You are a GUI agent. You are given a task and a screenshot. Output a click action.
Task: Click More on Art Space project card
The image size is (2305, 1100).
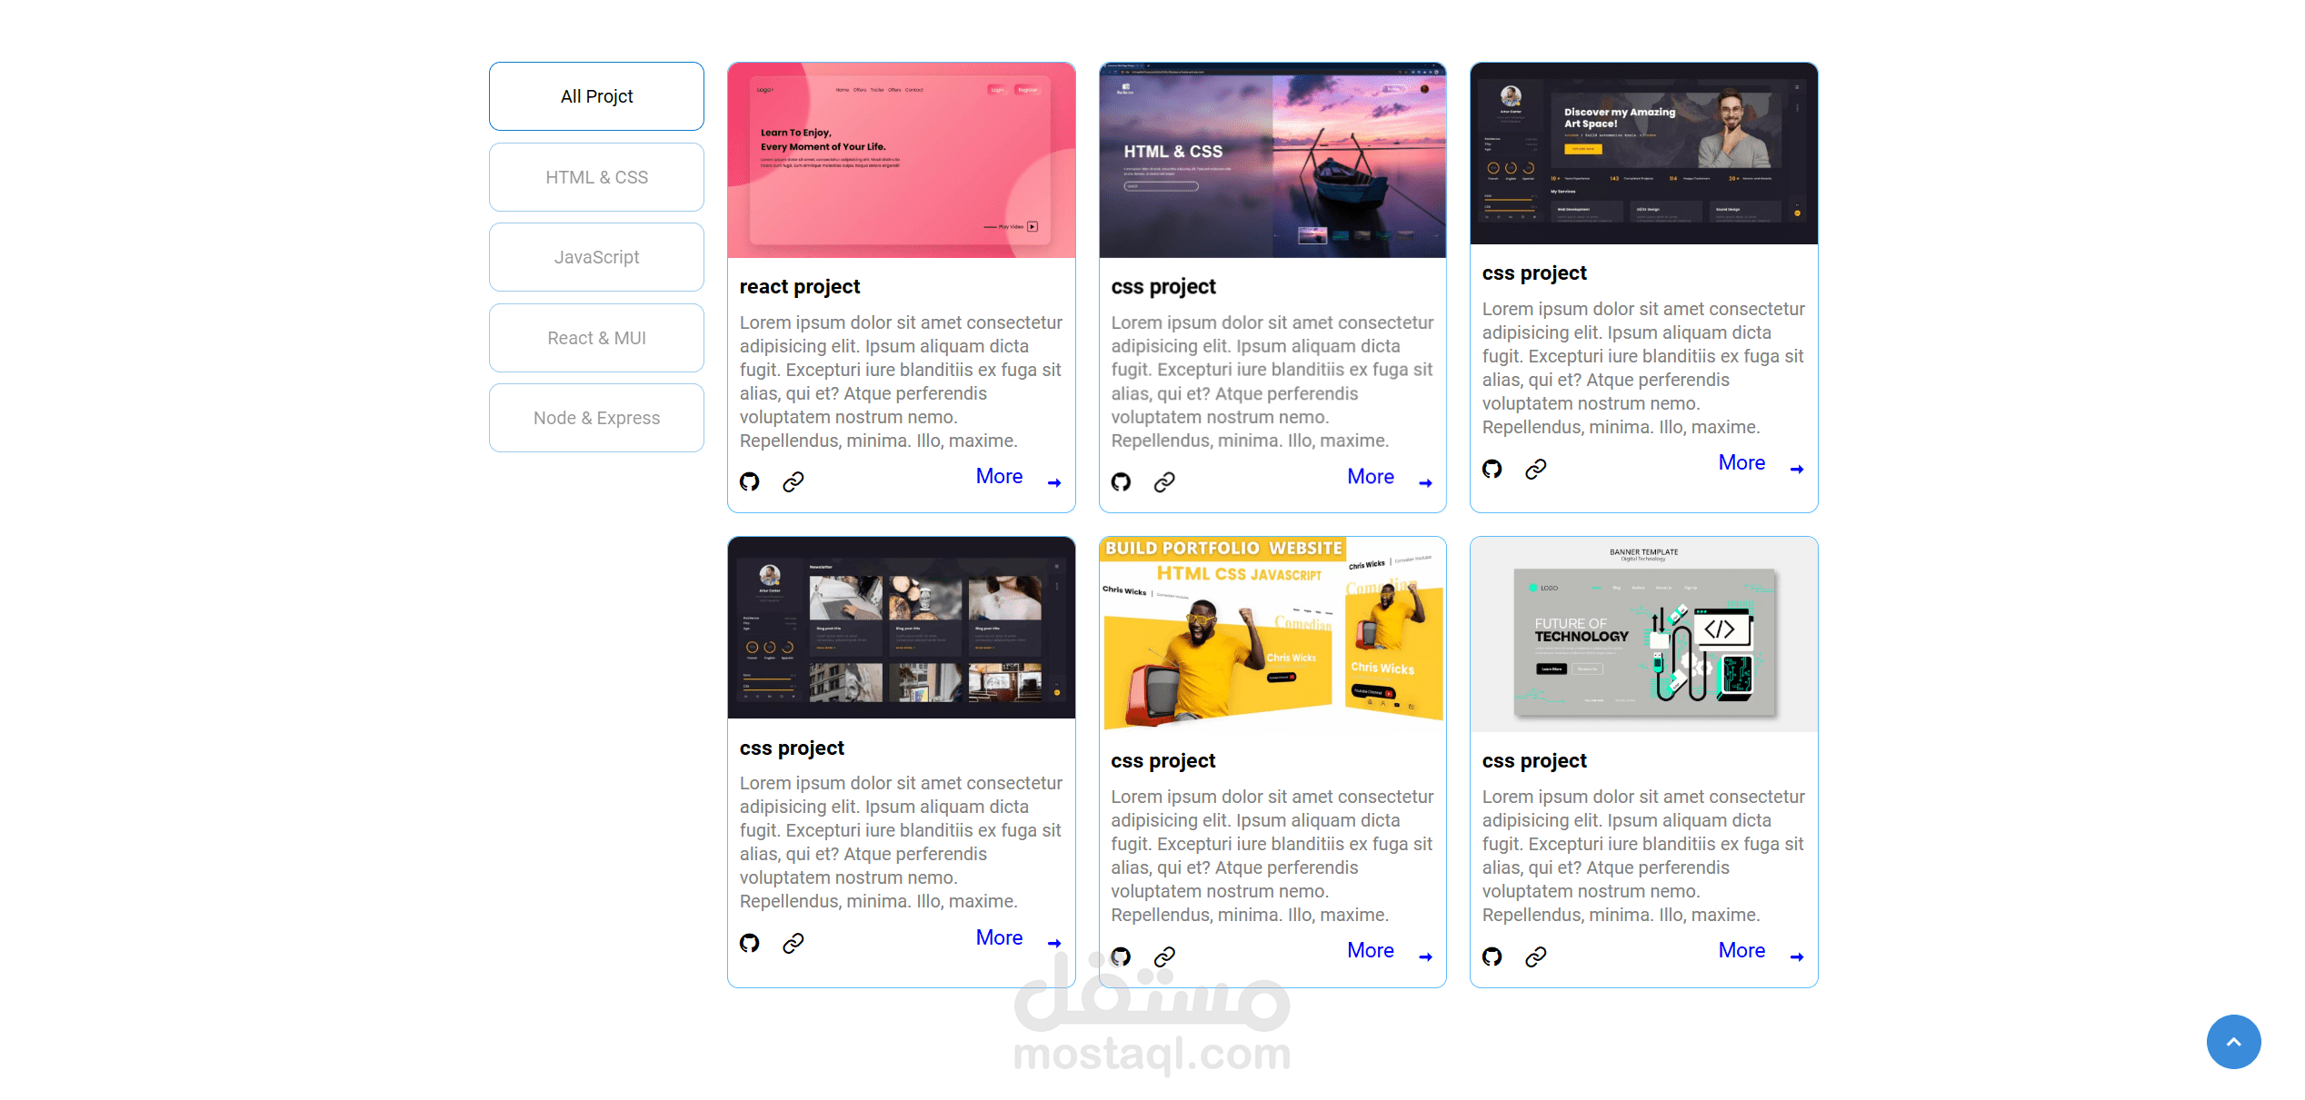(1741, 463)
